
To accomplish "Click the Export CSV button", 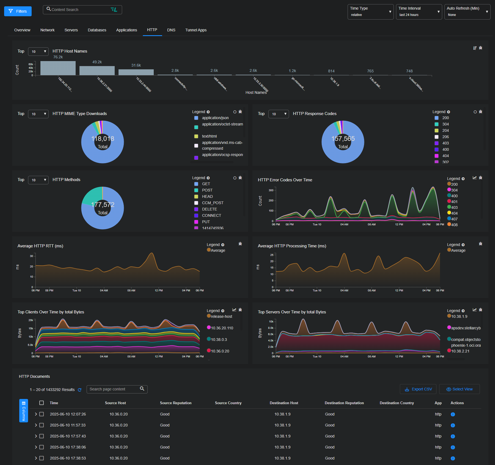I will click(418, 389).
